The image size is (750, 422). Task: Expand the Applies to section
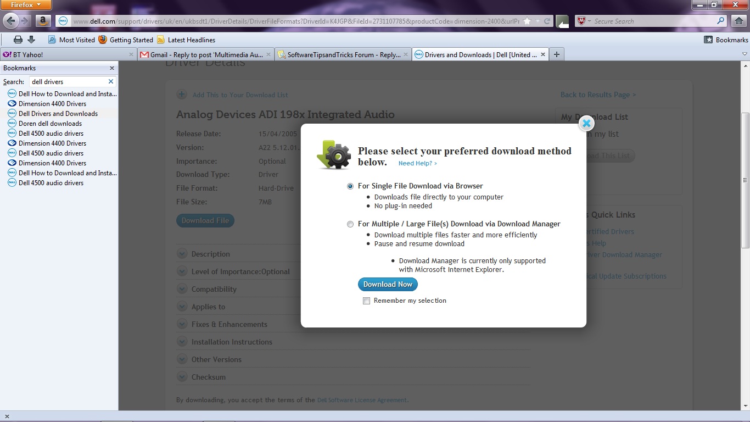click(x=182, y=307)
